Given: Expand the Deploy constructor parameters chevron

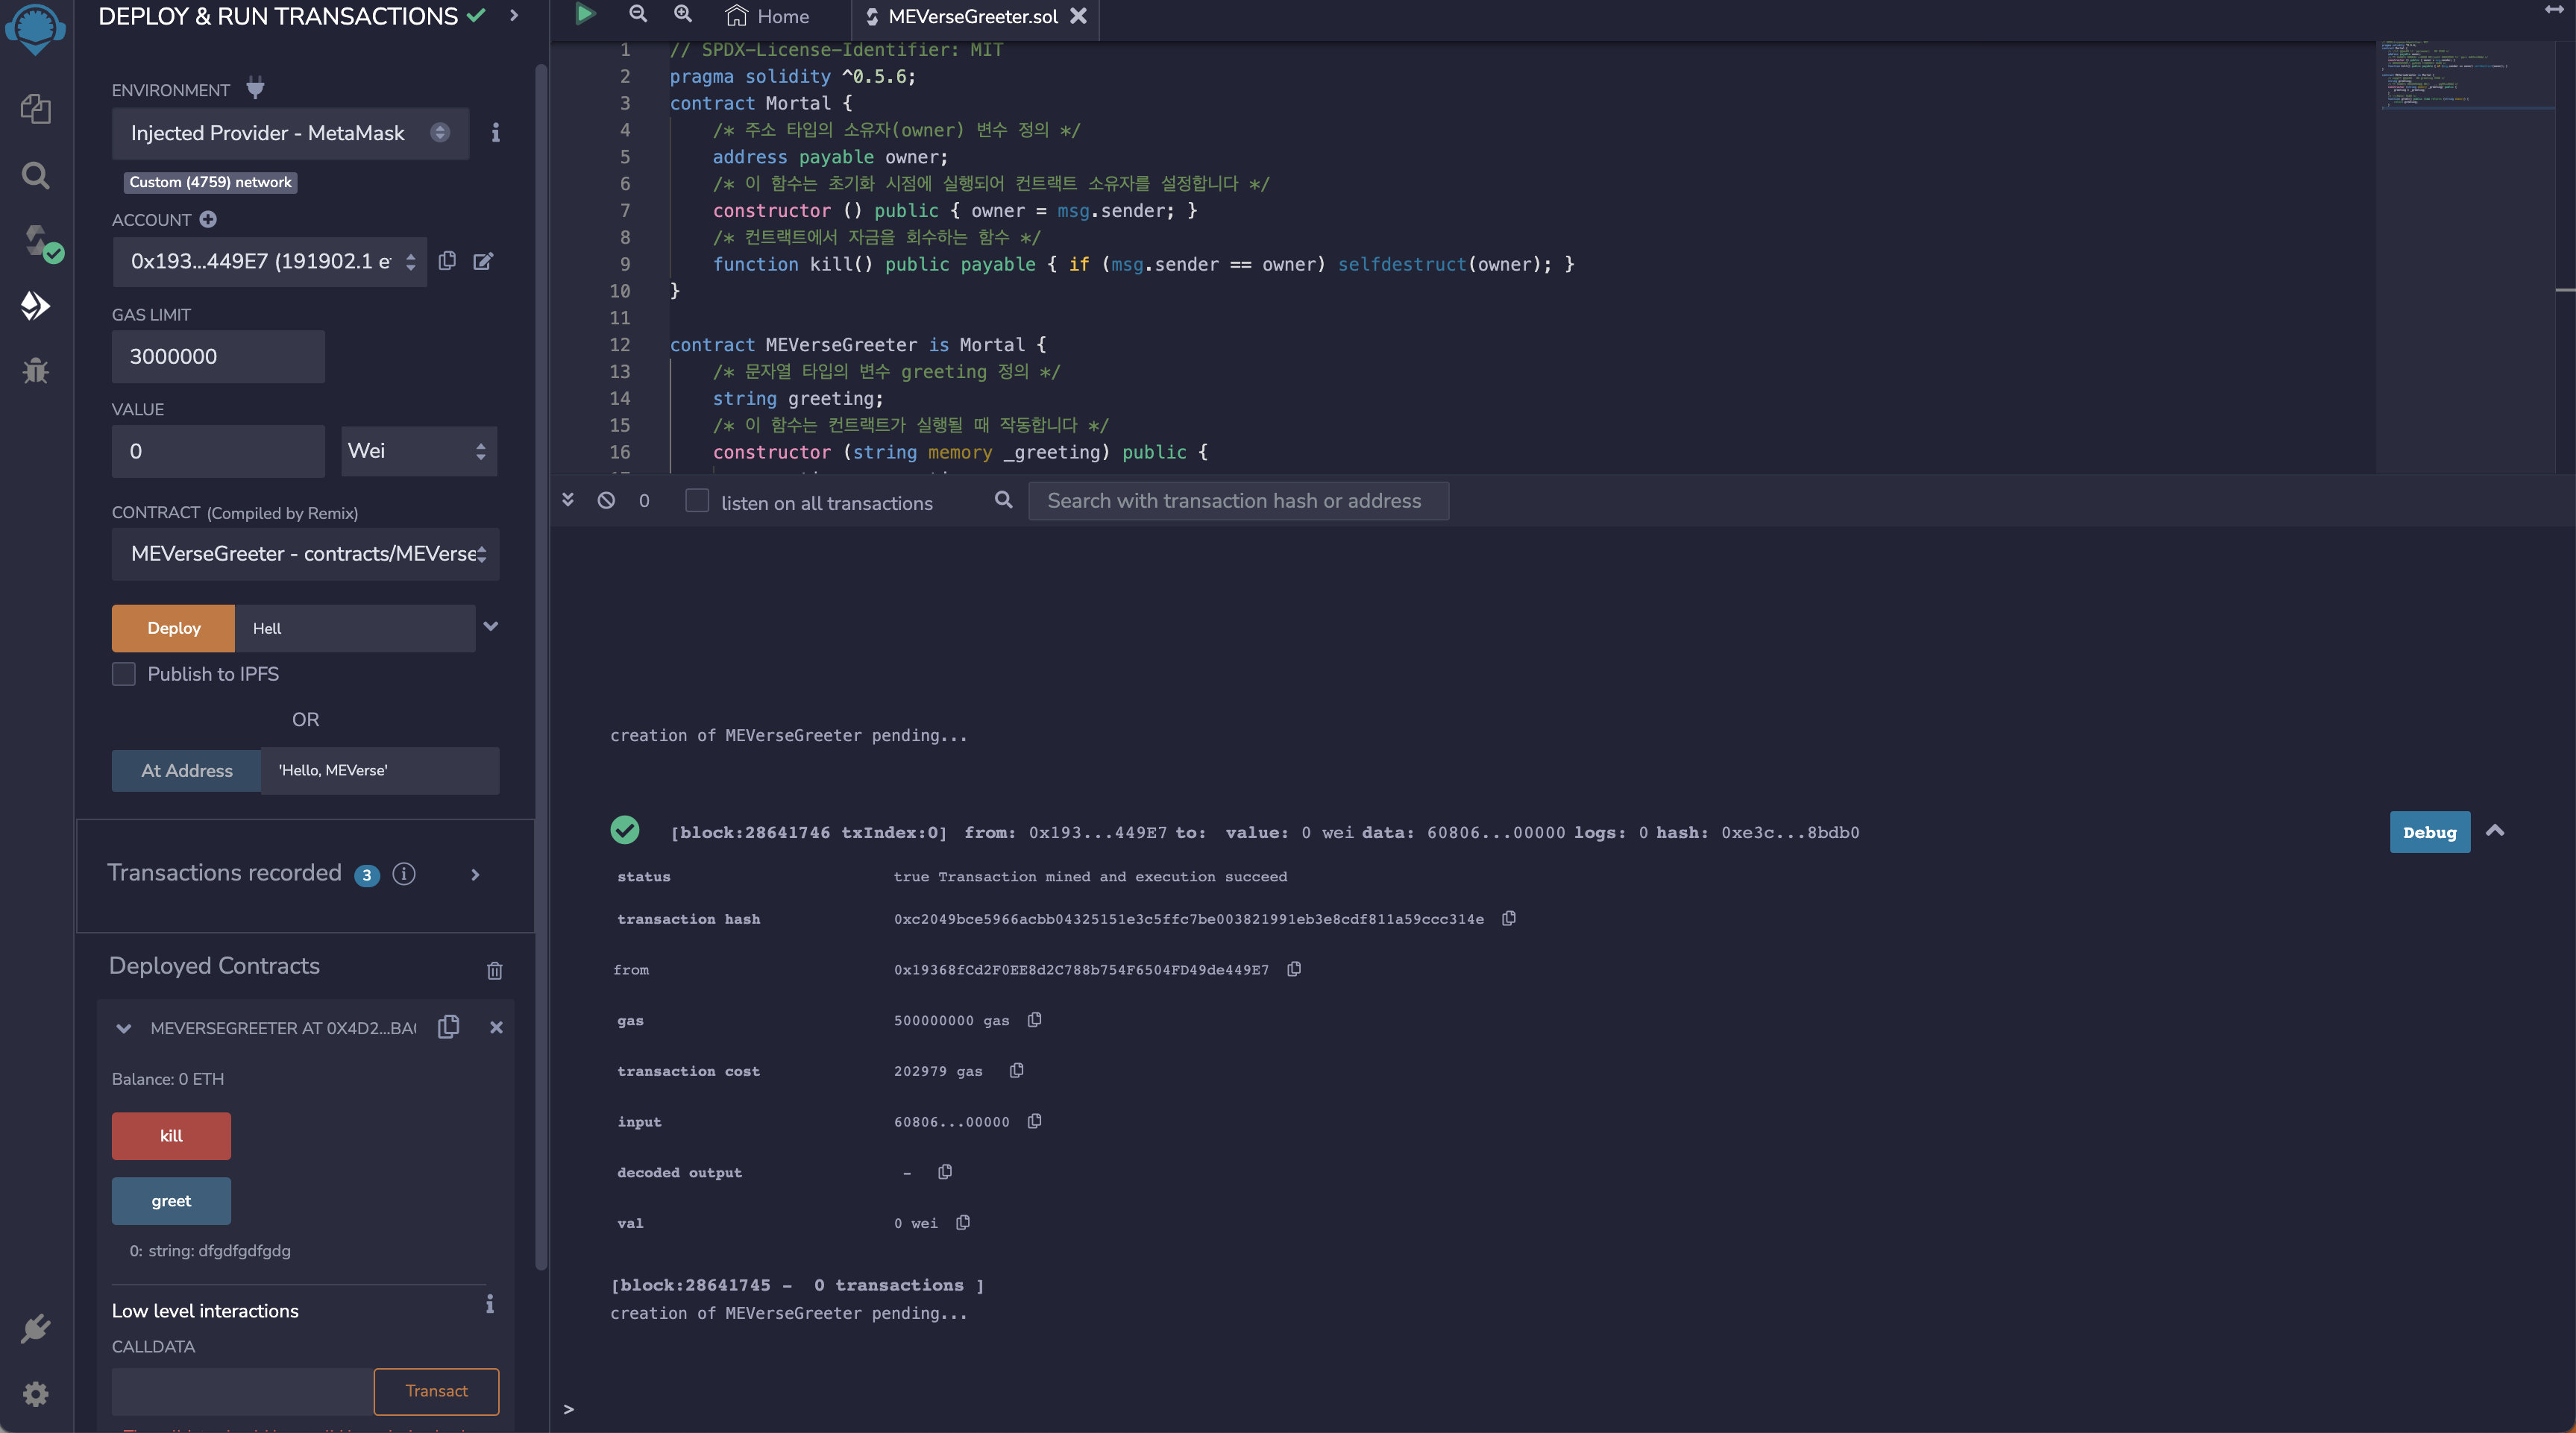Looking at the screenshot, I should pos(490,627).
